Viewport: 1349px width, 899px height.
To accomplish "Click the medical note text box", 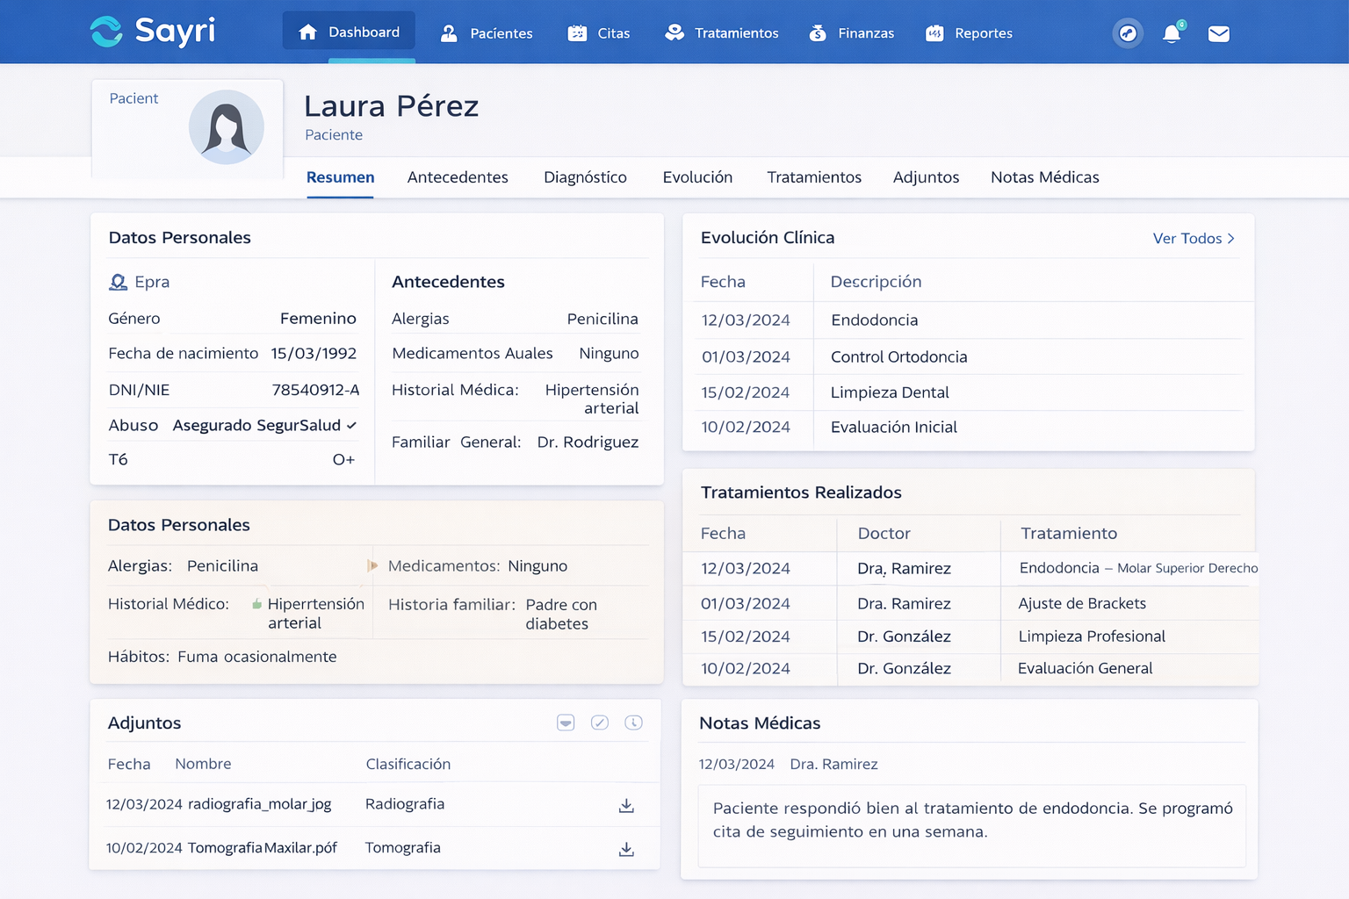I will click(x=971, y=825).
